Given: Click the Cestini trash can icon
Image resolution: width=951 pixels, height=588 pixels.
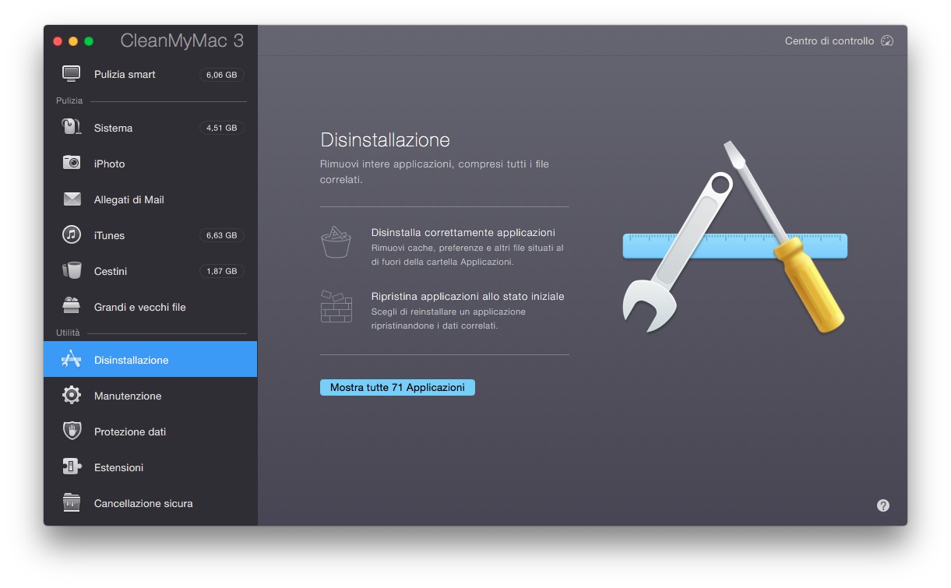Looking at the screenshot, I should coord(72,271).
